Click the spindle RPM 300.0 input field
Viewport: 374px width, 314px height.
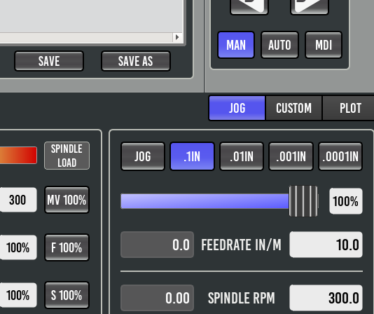click(x=326, y=297)
